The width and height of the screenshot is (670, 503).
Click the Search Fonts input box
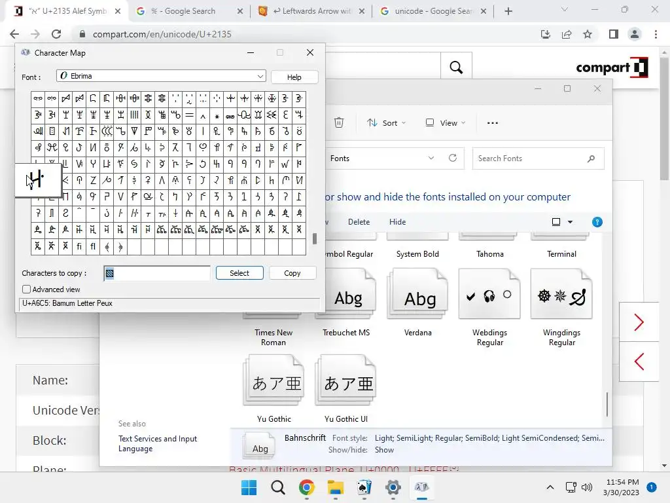pyautogui.click(x=530, y=158)
